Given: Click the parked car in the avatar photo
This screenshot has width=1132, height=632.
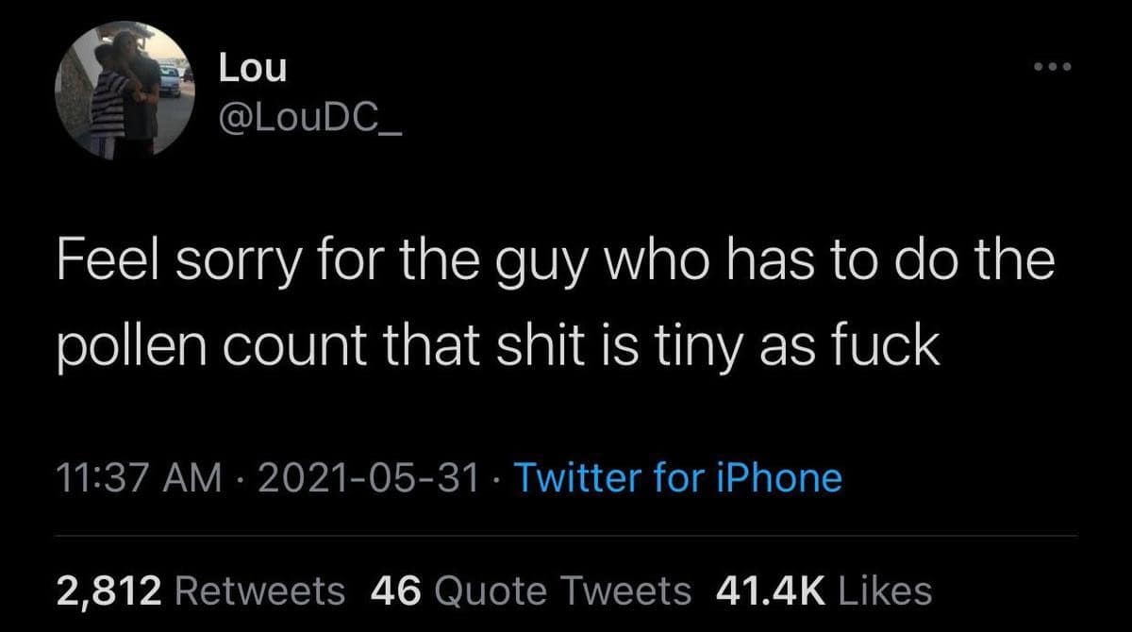Looking at the screenshot, I should point(171,79).
